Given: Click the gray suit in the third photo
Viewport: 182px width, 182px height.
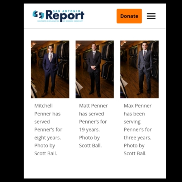Looking at the screenshot, I should [145, 70].
